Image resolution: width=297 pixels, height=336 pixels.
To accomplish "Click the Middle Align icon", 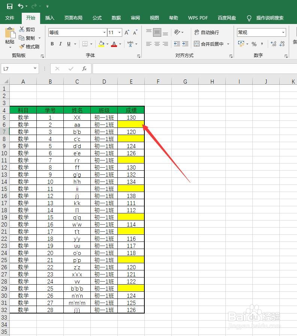I will (157, 32).
